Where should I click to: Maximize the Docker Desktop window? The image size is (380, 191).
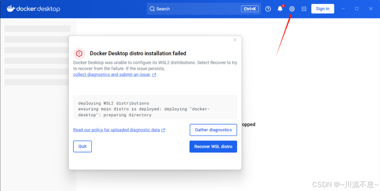(x=357, y=9)
